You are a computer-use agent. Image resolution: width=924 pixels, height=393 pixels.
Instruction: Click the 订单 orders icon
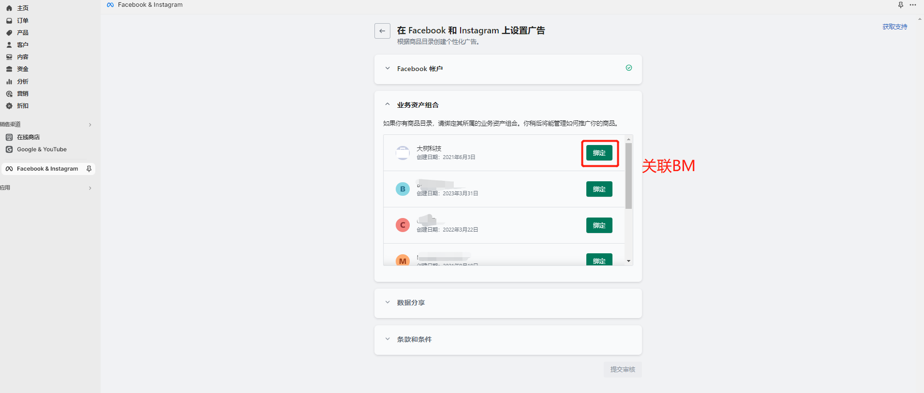(x=9, y=21)
